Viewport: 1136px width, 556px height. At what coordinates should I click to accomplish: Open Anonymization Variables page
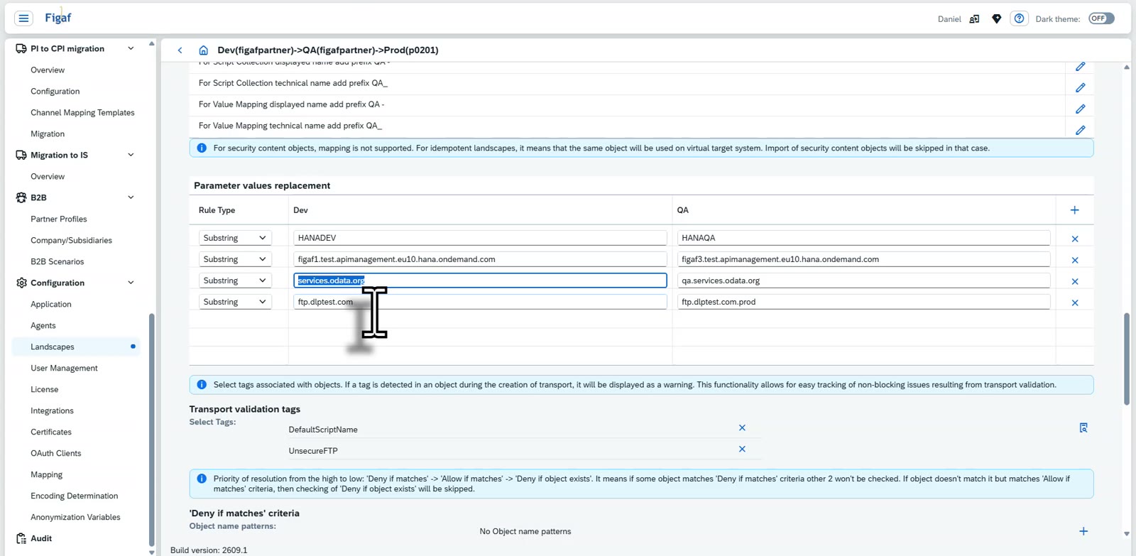tap(75, 518)
